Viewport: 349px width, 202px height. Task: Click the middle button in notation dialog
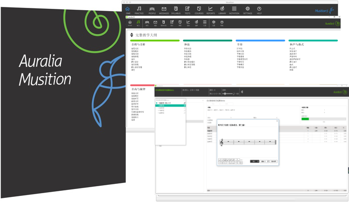pyautogui.click(x=265, y=161)
